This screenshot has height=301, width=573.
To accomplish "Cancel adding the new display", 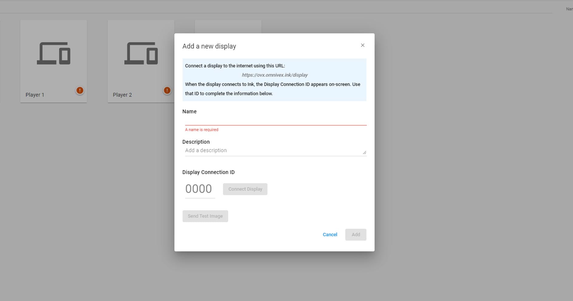I will point(330,235).
